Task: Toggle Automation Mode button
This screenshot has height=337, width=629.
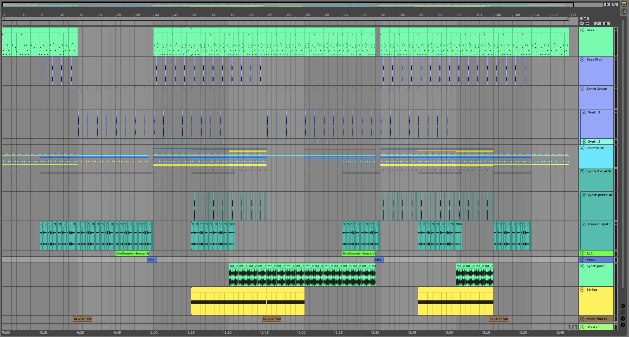Action: [597, 24]
